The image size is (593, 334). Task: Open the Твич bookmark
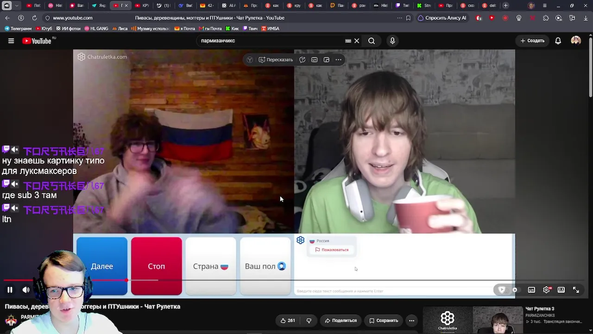pyautogui.click(x=250, y=29)
